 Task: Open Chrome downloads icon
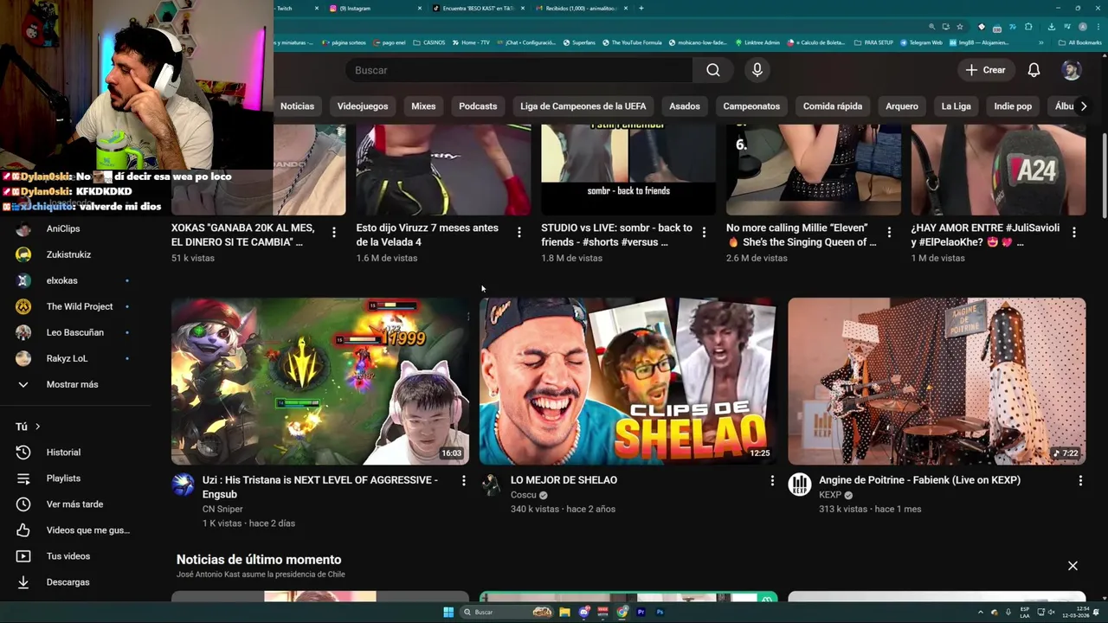click(x=1051, y=27)
